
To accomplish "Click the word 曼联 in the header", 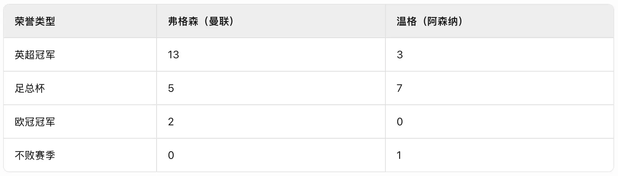I will [x=218, y=21].
